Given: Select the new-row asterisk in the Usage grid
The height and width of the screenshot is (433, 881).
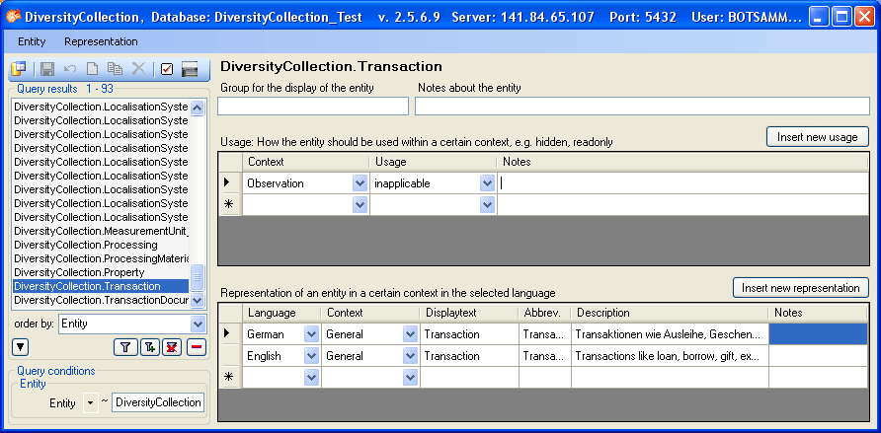Looking at the screenshot, I should pos(229,205).
